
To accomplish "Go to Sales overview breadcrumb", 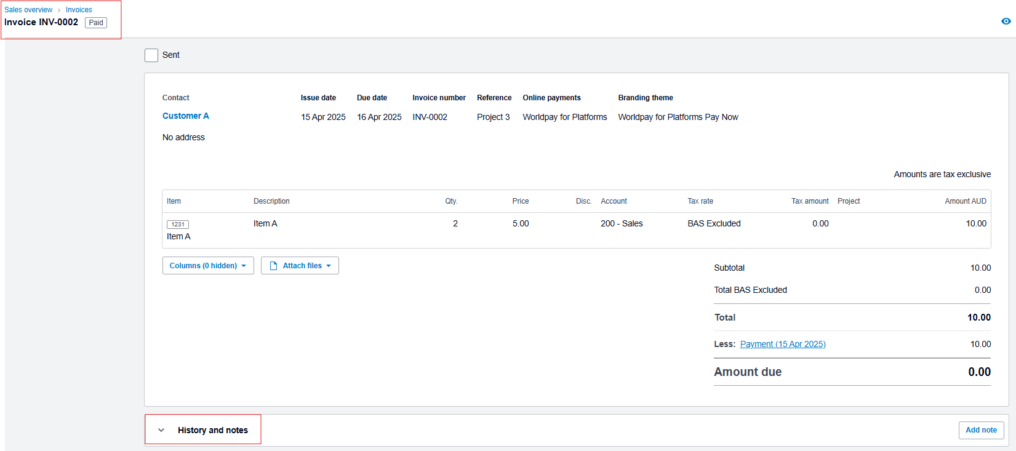I will tap(29, 10).
